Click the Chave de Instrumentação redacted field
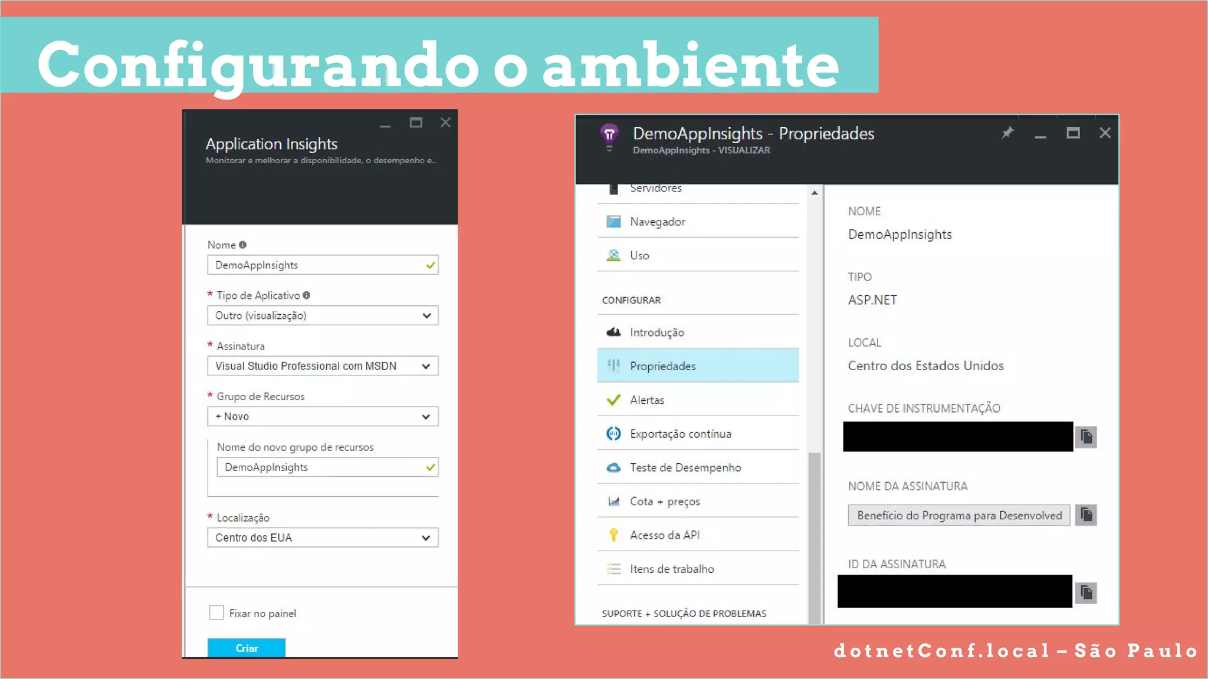1208x679 pixels. pos(958,437)
